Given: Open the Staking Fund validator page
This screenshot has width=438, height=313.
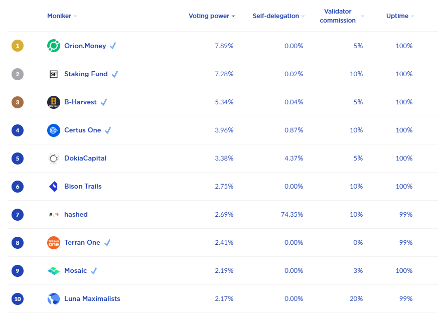Looking at the screenshot, I should 86,74.
